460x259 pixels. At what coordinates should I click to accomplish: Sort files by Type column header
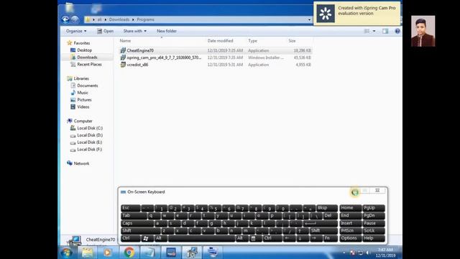(x=252, y=41)
